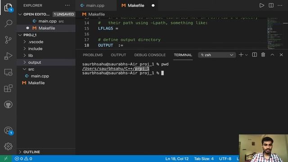Click the 1 Unsaved badge
The height and width of the screenshot is (162, 288).
[64, 14]
